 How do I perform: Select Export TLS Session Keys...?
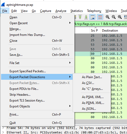27,100
